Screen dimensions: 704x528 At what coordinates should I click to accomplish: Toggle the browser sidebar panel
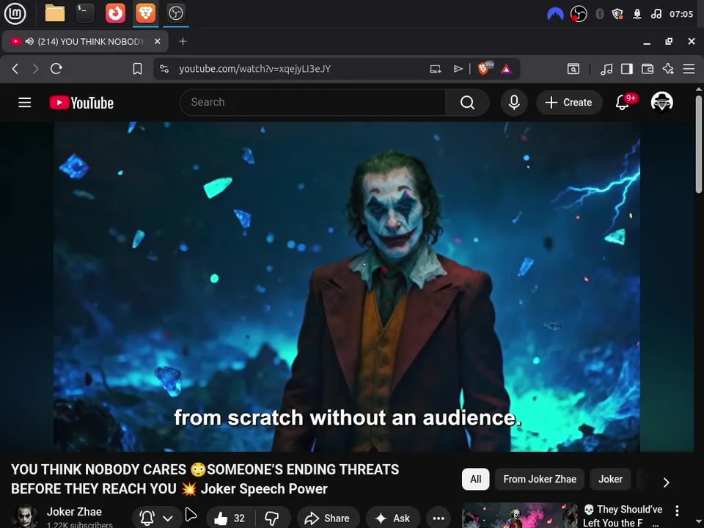tap(627, 69)
